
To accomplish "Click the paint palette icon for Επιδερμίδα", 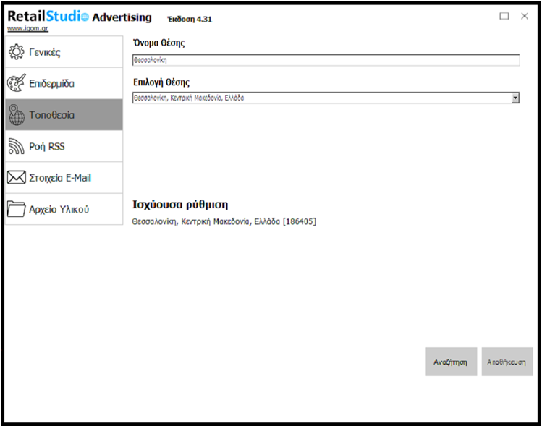I will pyautogui.click(x=16, y=84).
